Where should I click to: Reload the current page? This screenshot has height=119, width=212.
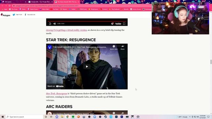10,6
